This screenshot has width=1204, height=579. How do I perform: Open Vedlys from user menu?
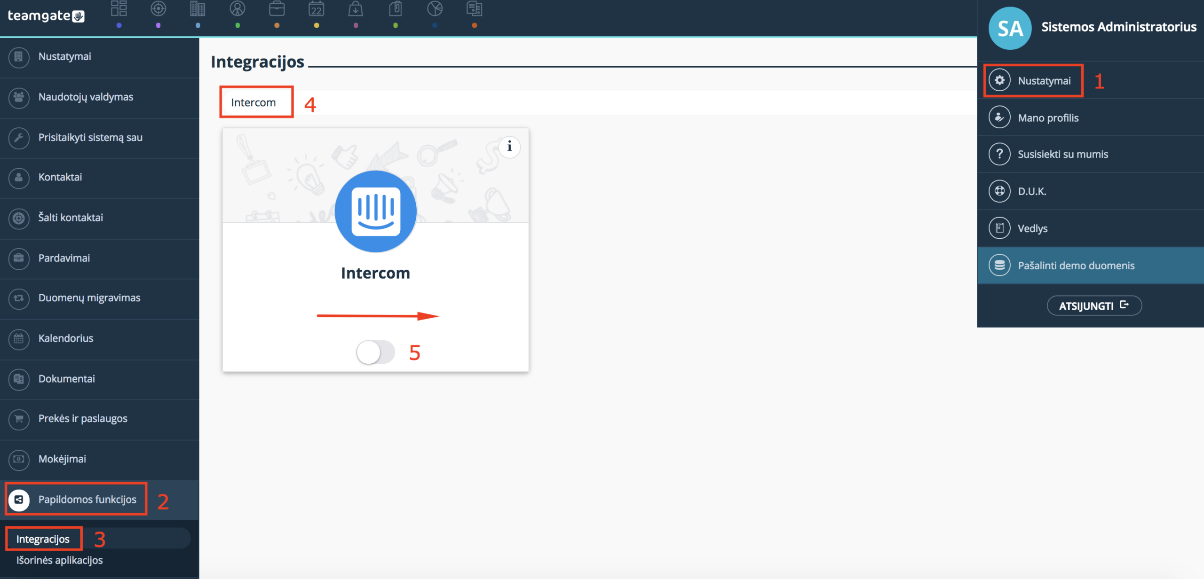coord(1090,228)
